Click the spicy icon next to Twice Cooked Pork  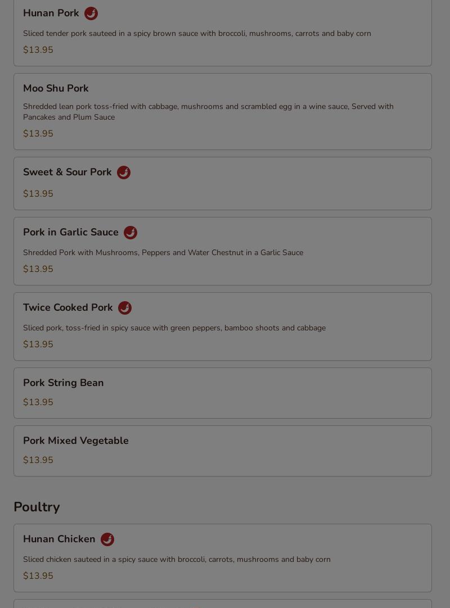coord(125,308)
